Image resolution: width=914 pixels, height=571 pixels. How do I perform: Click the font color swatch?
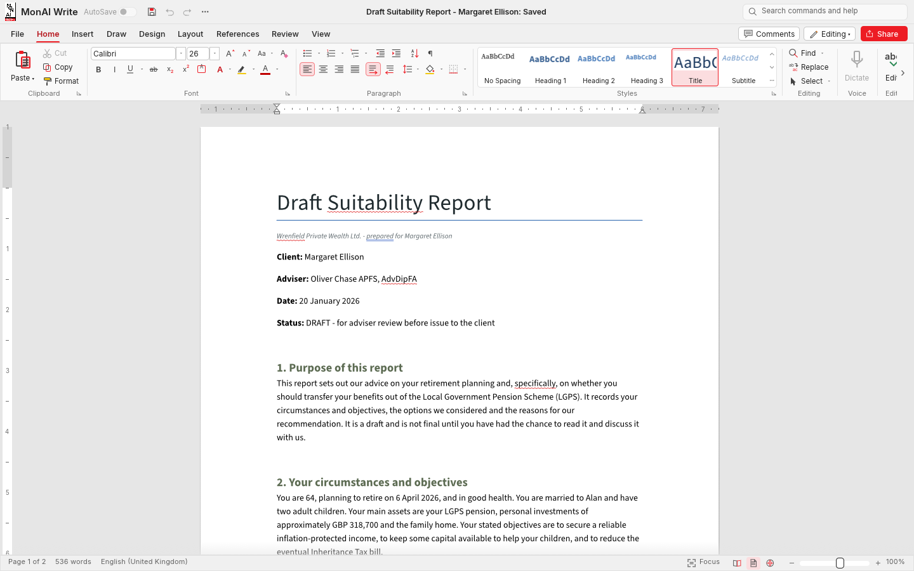265,70
